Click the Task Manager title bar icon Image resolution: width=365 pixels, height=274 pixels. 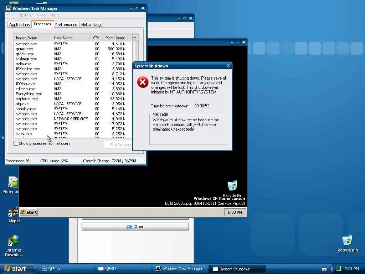point(9,8)
